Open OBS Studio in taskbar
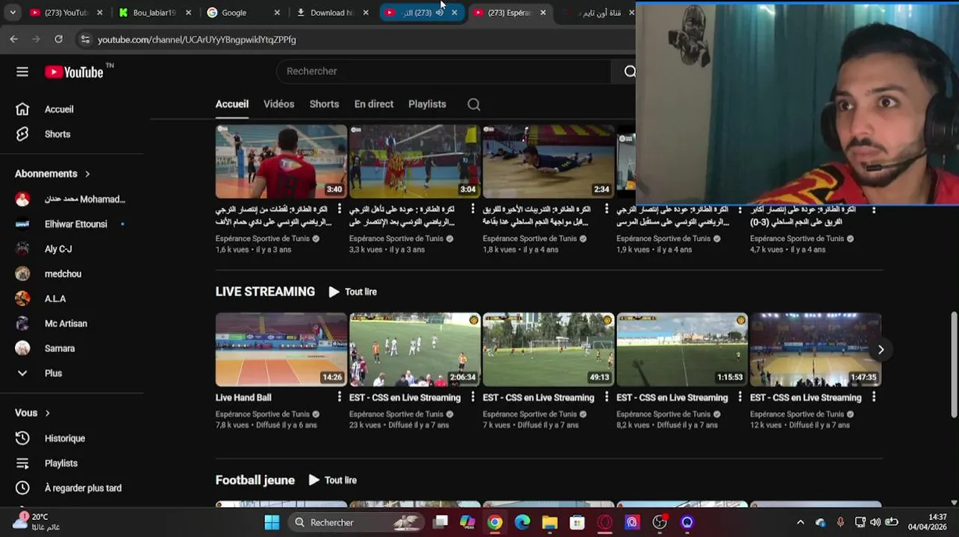 (x=660, y=522)
